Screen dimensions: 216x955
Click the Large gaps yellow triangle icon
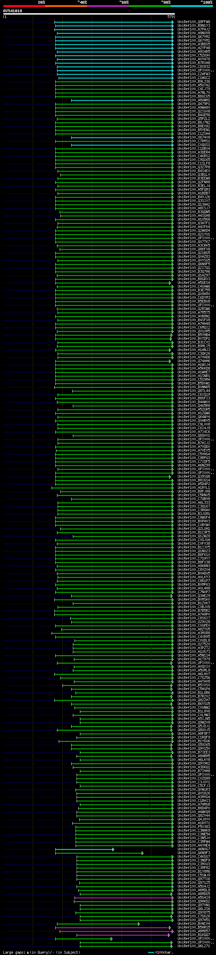(x=28, y=952)
